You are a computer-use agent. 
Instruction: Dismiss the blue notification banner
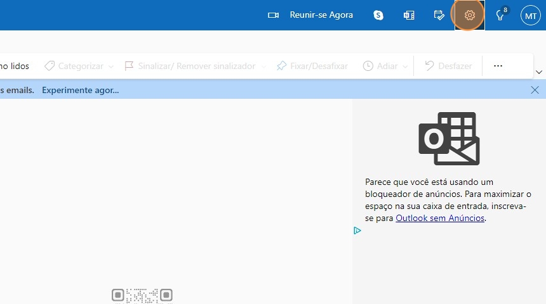535,90
